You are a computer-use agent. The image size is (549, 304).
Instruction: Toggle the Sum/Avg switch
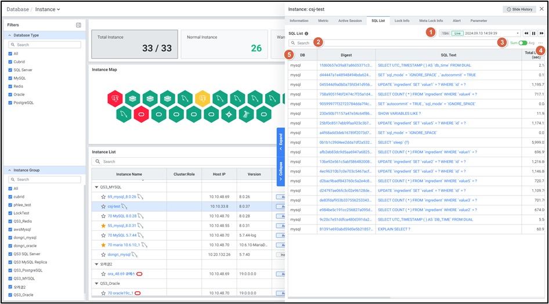[522, 43]
